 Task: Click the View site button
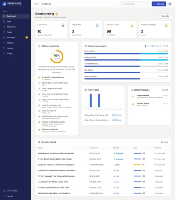point(164,16)
